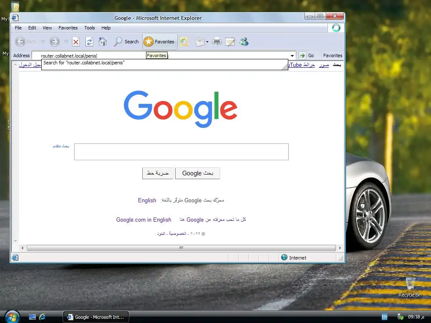Image resolution: width=431 pixels, height=323 pixels.
Task: Open the sign-in link at top left
Action: coord(30,65)
